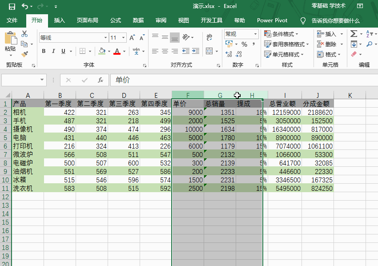Click the increase indent icon
Viewport: 378px width, 266px height.
(x=196, y=51)
